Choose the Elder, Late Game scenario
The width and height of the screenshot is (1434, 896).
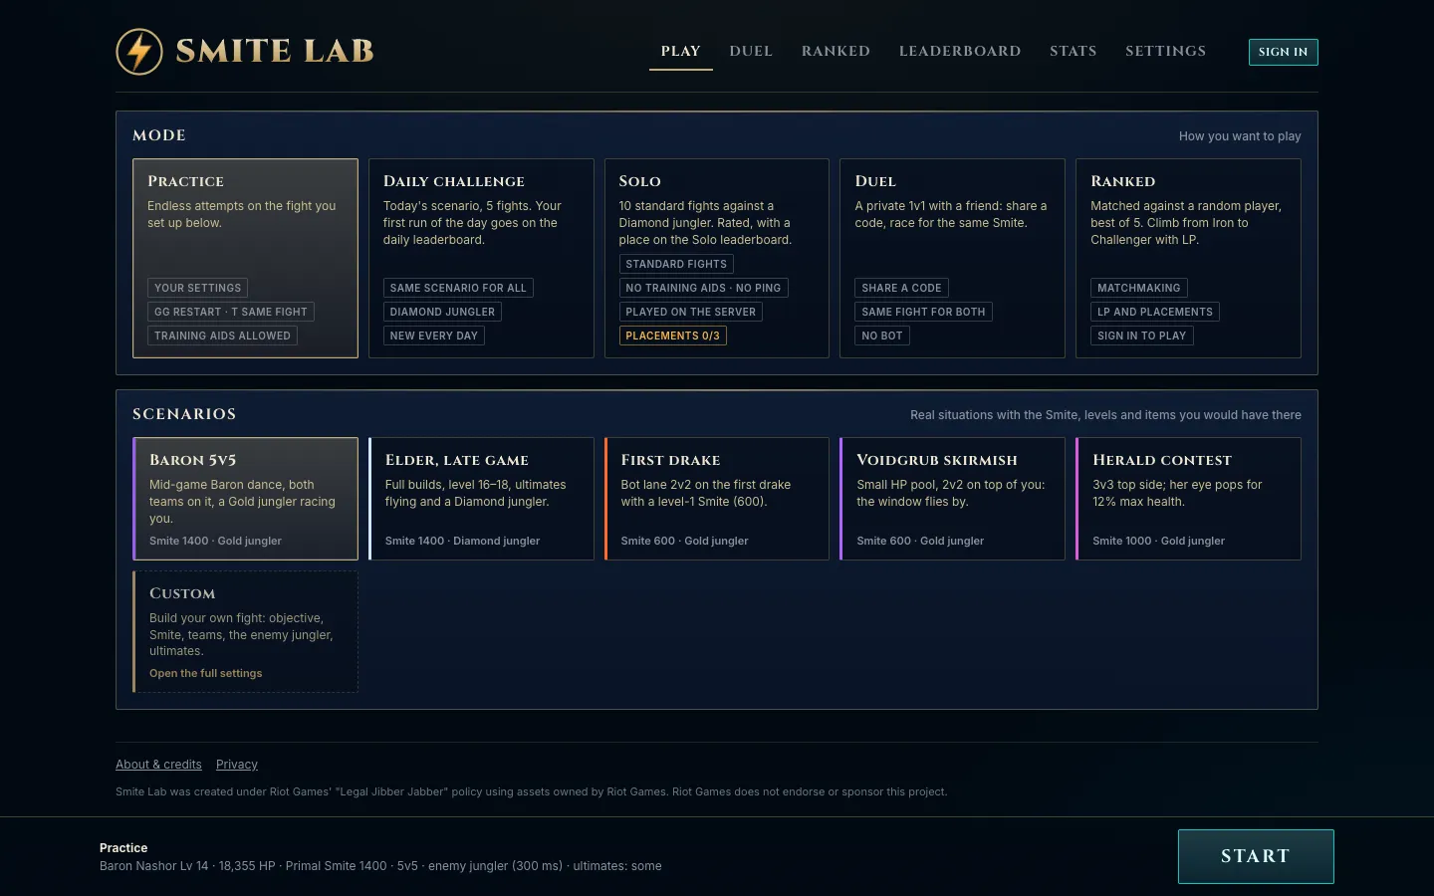point(481,499)
